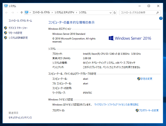Click the computer icon in address bar
Screen dimensions: 166x126
coord(26,13)
